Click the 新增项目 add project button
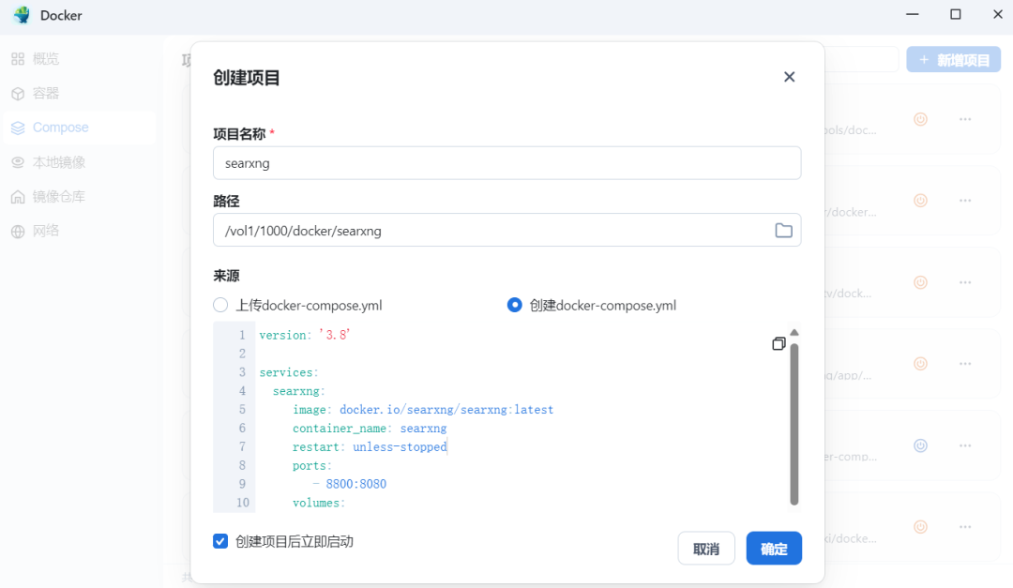 point(953,58)
